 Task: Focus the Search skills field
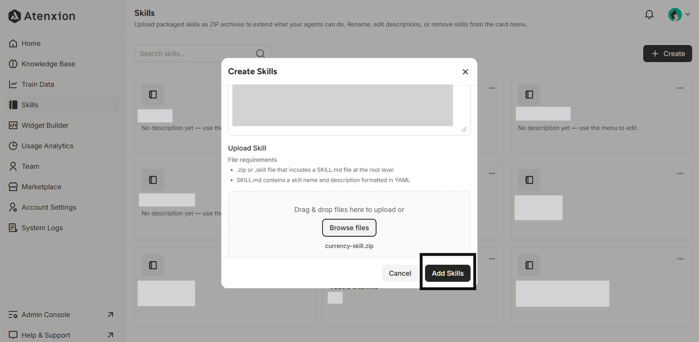pyautogui.click(x=202, y=54)
